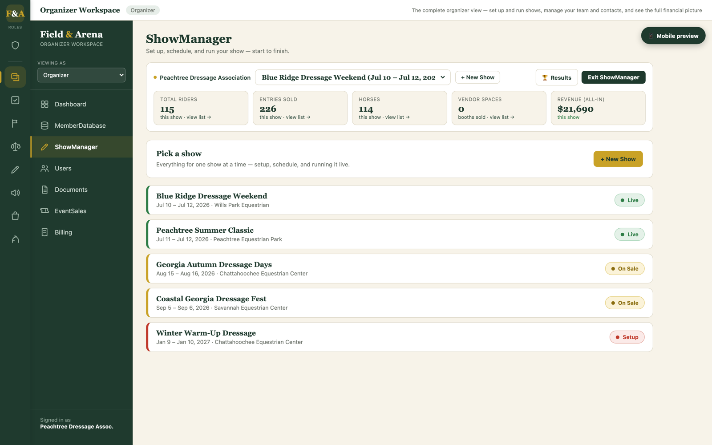The width and height of the screenshot is (712, 445).
Task: Select the Peachtree Summer Classic show row
Action: click(x=400, y=235)
